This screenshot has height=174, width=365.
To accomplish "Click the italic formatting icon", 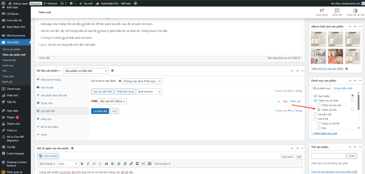I will pyautogui.click(x=88, y=164).
